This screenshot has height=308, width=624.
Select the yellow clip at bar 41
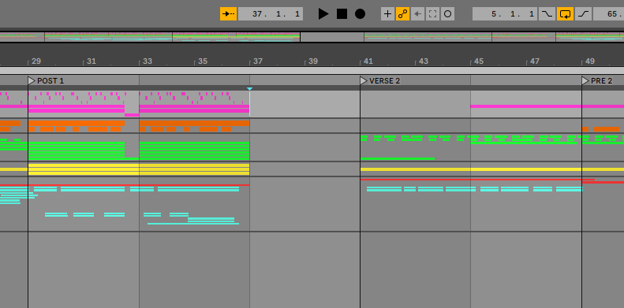tap(416, 169)
